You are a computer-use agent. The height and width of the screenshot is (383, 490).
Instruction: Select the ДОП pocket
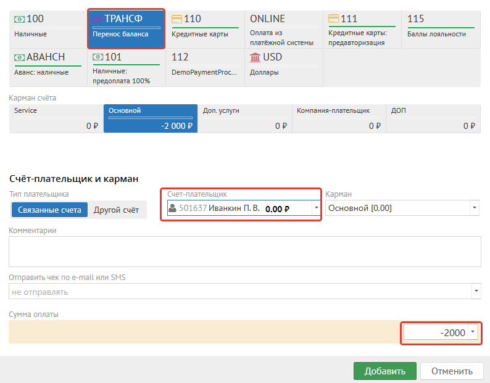433,118
